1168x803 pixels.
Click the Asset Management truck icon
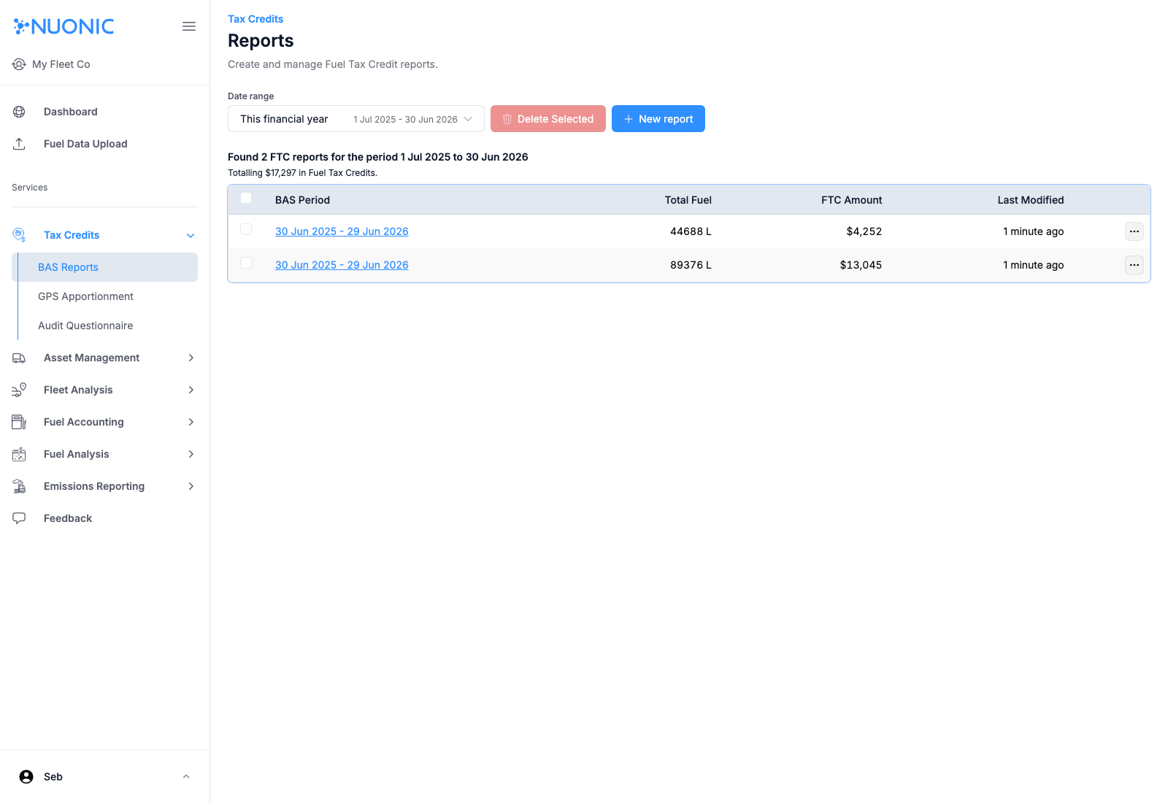click(x=18, y=358)
